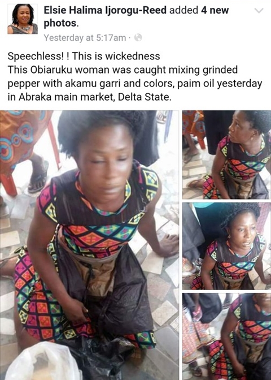The height and width of the screenshot is (380, 271).
Task: Open the "Yesterday at 5:17am" timestamp
Action: point(85,38)
